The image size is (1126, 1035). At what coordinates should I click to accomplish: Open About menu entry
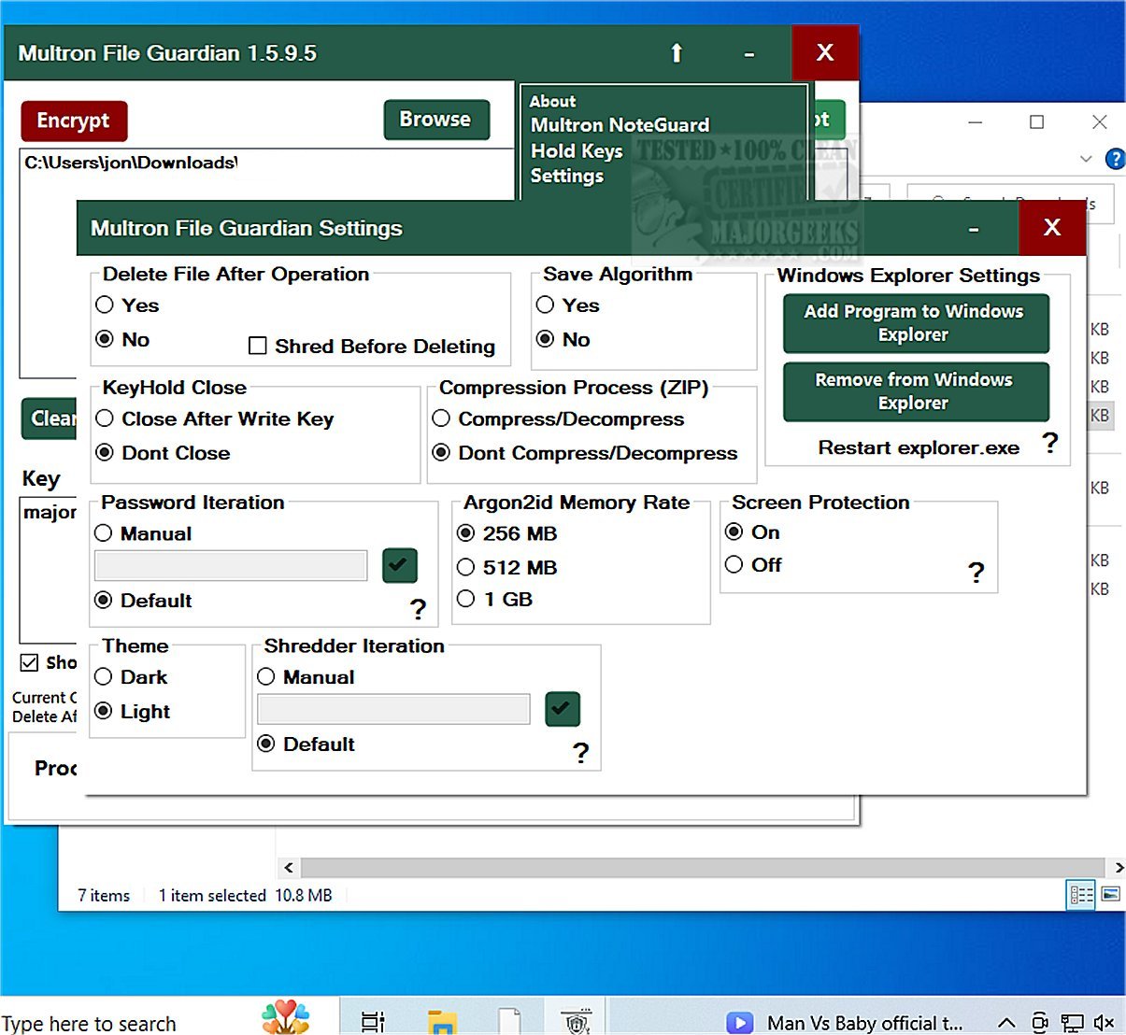[553, 101]
